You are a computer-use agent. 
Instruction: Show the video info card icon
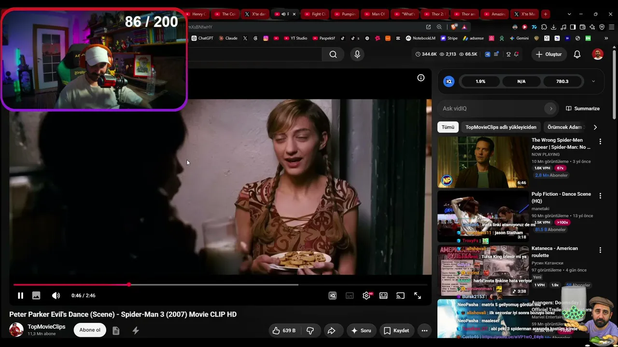(x=421, y=78)
